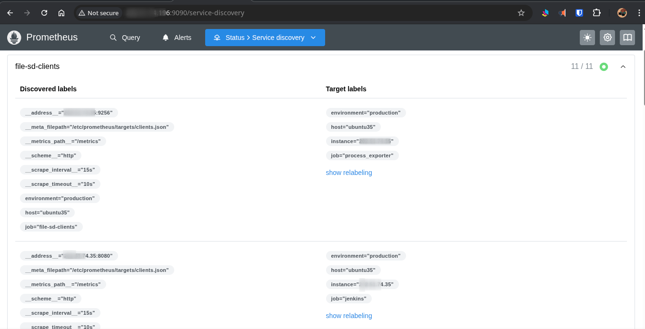Show relabeling for the jenkins target
The image size is (645, 329).
[349, 315]
